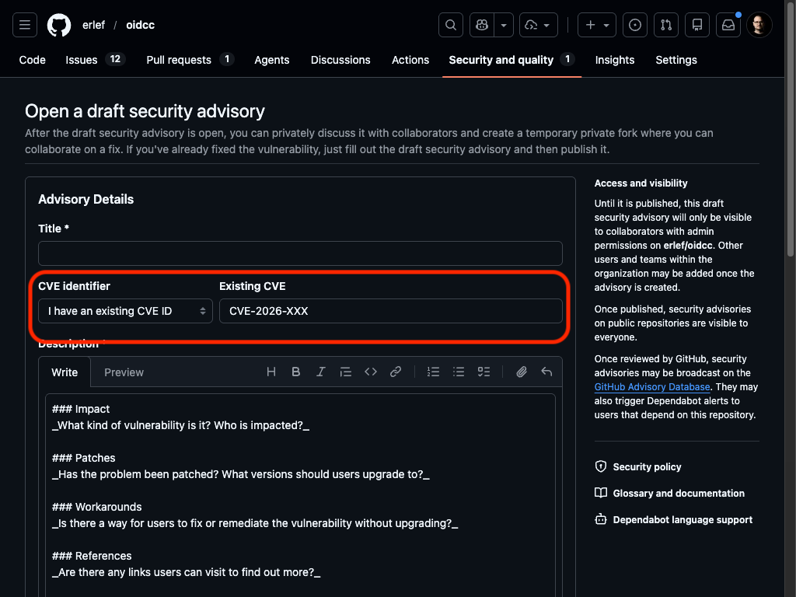Click the Security policy shield icon

coord(601,466)
